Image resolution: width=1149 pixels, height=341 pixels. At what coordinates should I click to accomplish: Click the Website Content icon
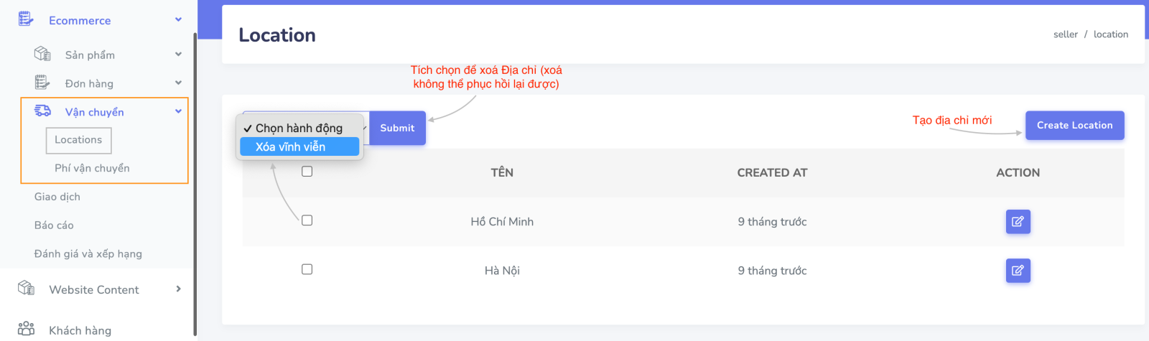click(x=26, y=289)
